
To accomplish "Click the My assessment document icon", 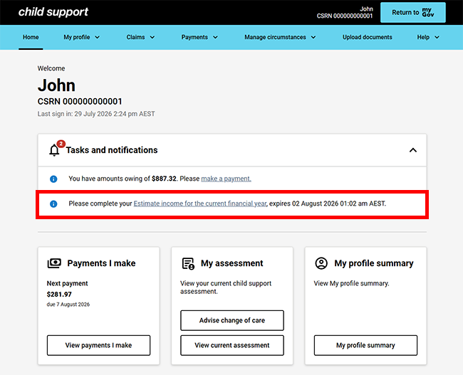I will (188, 263).
